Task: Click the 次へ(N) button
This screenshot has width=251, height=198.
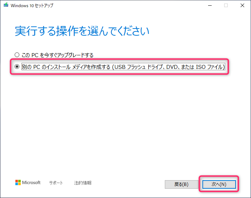Action: tap(219, 184)
